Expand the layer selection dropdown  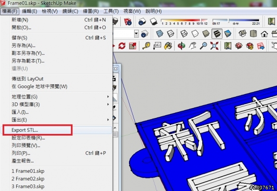[136, 33]
